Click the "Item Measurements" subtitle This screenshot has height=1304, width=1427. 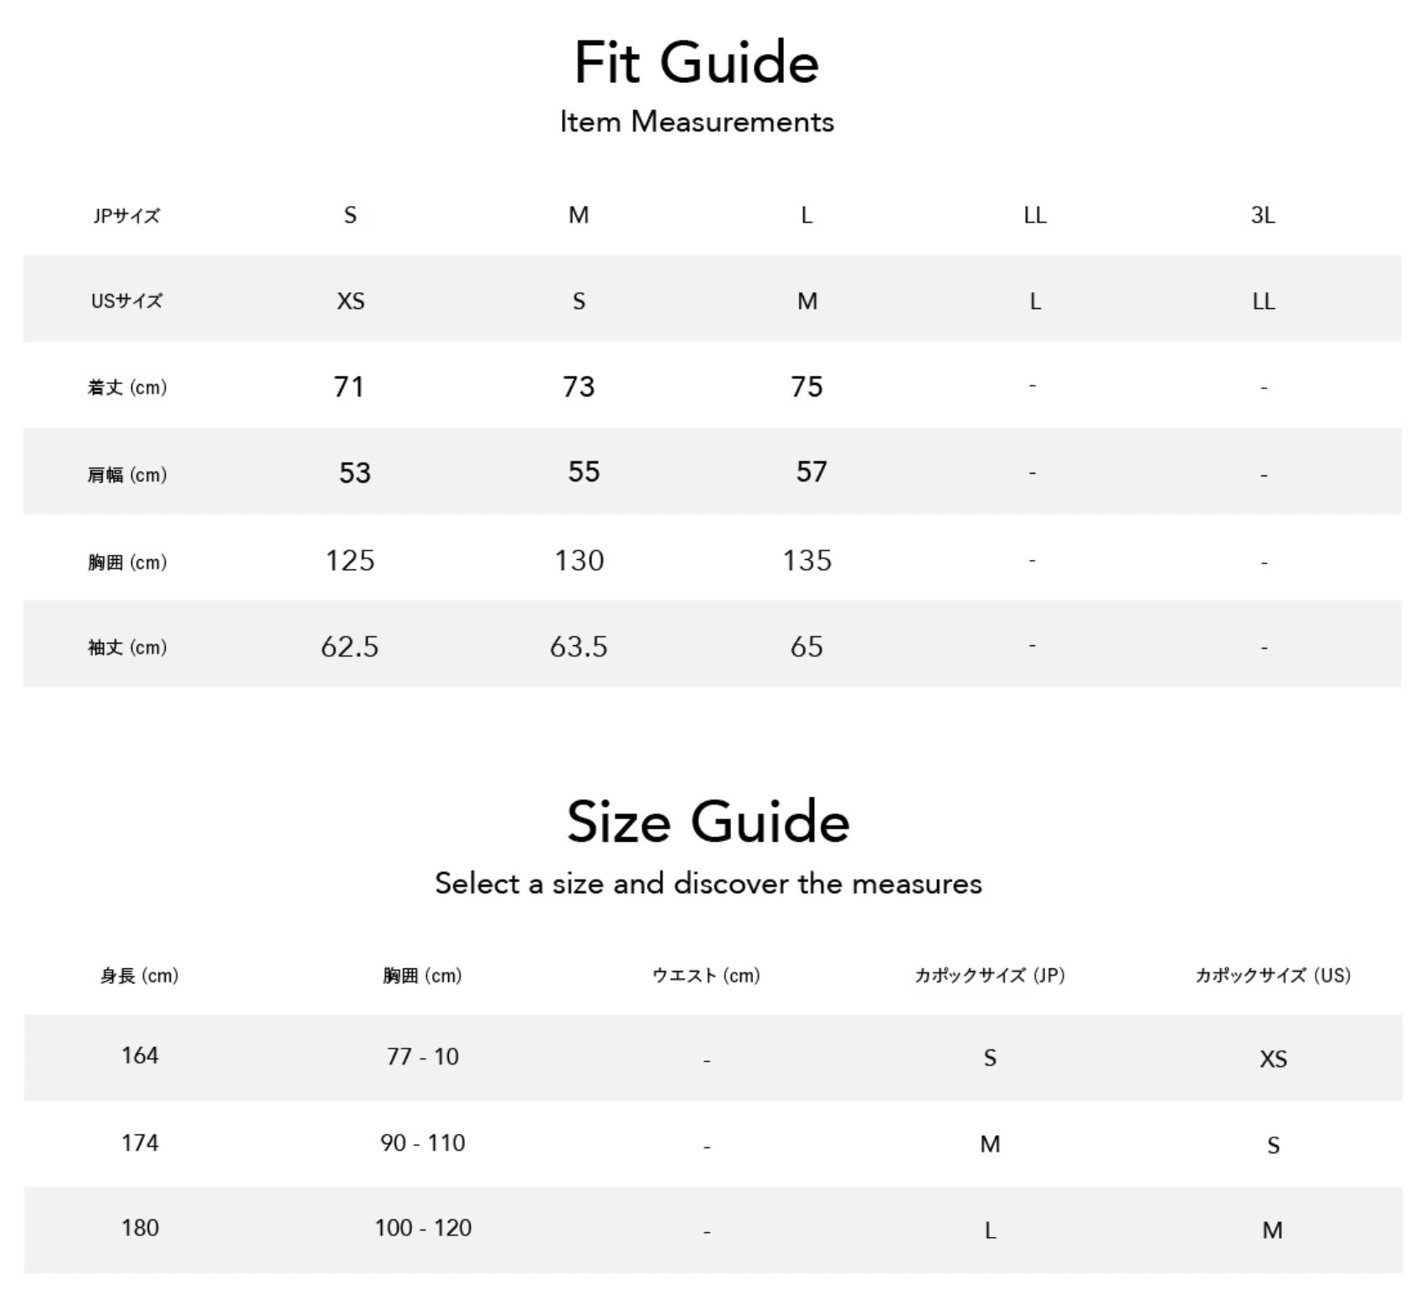[x=697, y=122]
